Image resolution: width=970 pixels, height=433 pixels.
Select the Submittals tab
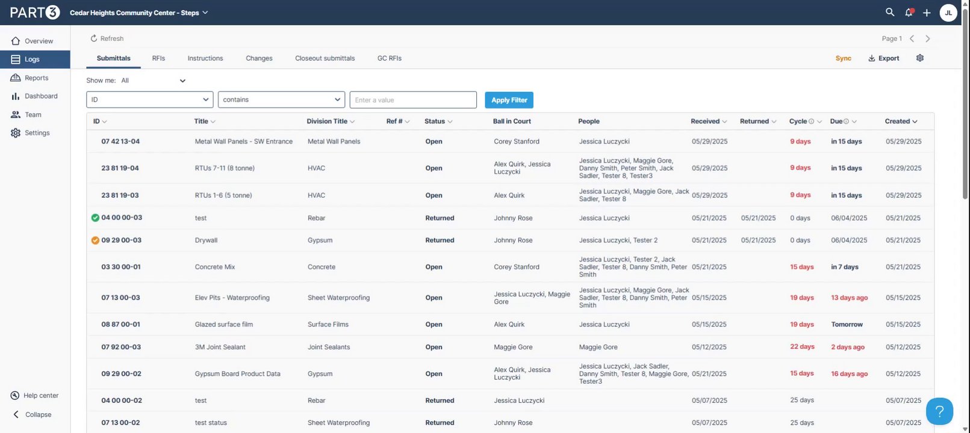click(x=114, y=58)
